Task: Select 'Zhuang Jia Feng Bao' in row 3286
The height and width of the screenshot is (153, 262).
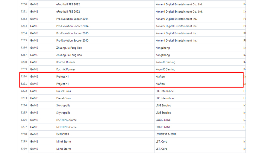Action: click(x=69, y=48)
